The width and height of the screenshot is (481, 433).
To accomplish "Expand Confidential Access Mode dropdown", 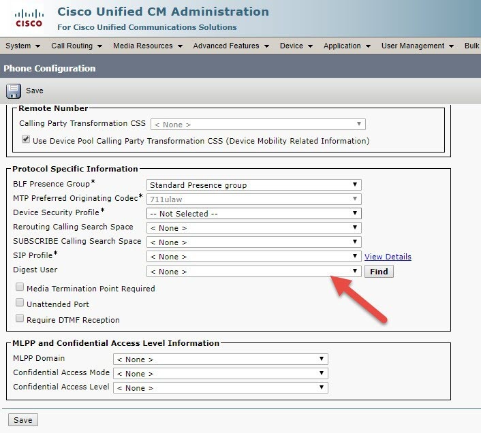I will (221, 374).
